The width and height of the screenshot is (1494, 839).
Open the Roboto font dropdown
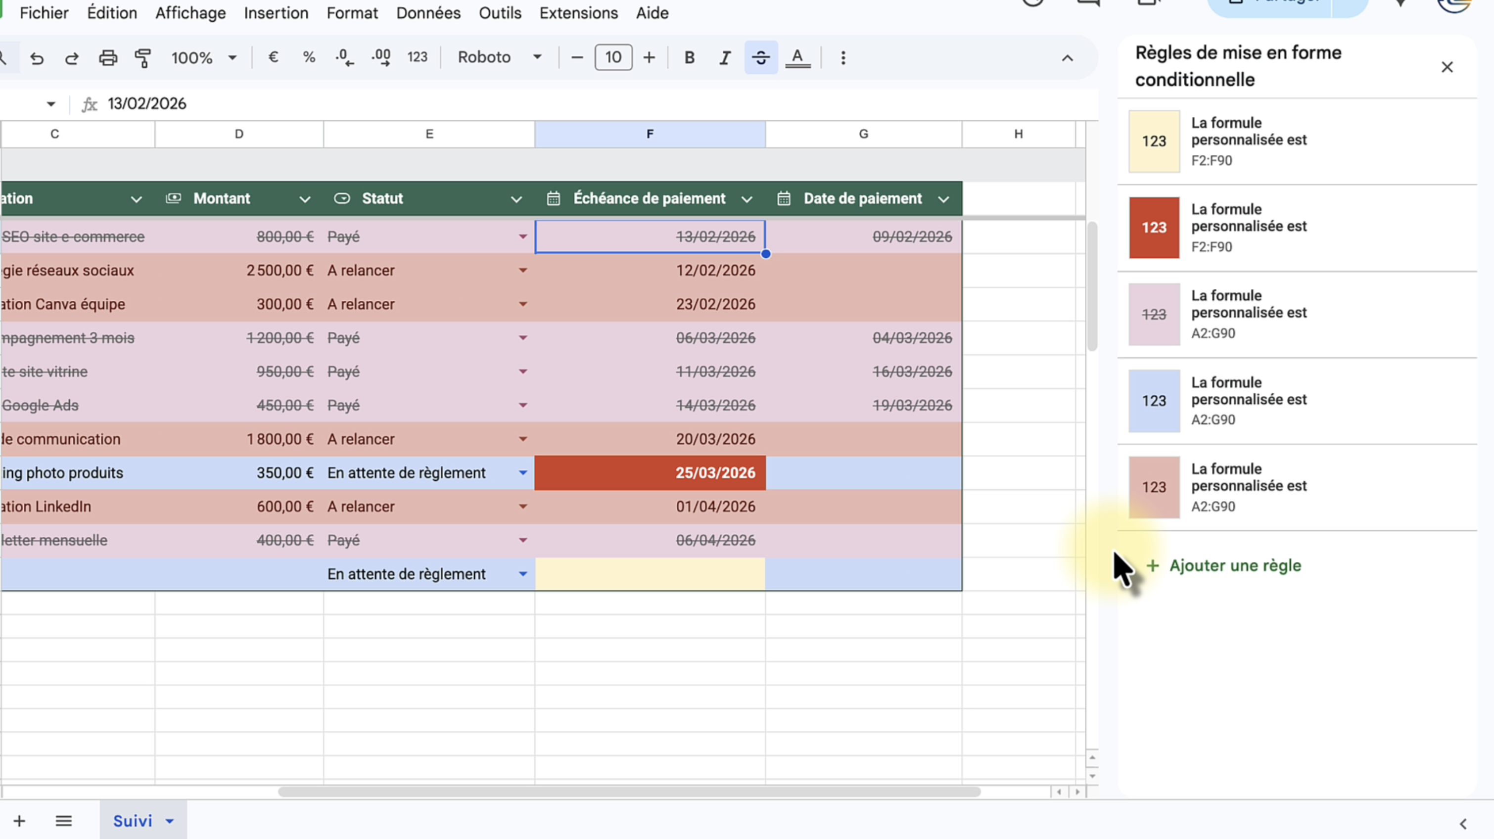(x=499, y=57)
